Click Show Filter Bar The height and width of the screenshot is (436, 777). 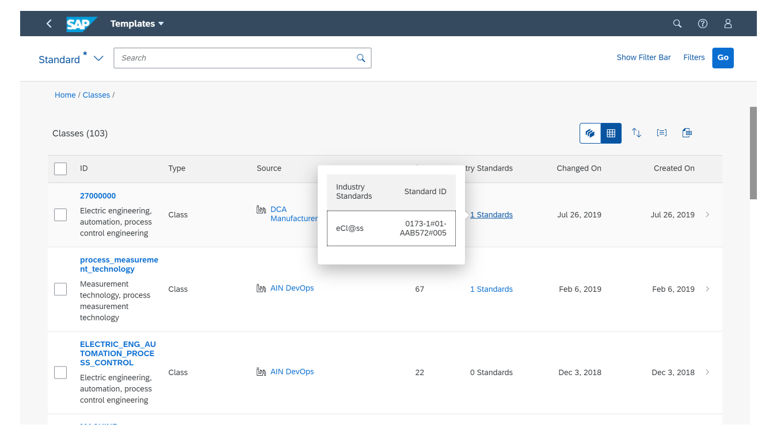pos(643,57)
